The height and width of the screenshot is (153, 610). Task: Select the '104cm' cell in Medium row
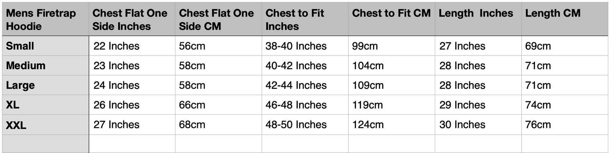click(368, 65)
